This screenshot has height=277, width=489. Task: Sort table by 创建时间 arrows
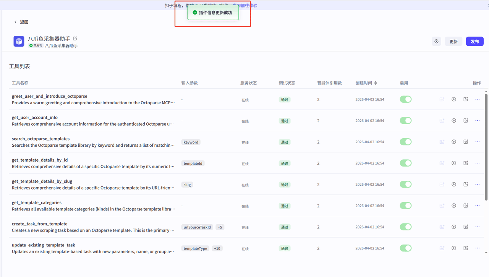376,83
